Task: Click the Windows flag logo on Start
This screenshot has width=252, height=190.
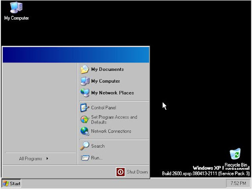Action: coord(6,184)
